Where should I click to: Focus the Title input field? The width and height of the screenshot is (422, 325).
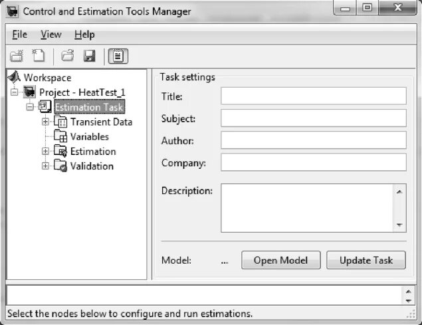pyautogui.click(x=314, y=96)
